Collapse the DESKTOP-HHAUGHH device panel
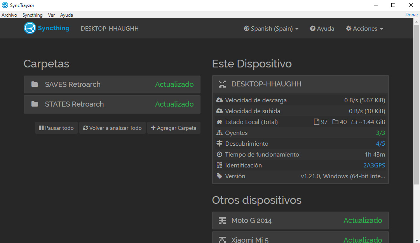Viewport: 420px width, 243px height. pos(300,84)
